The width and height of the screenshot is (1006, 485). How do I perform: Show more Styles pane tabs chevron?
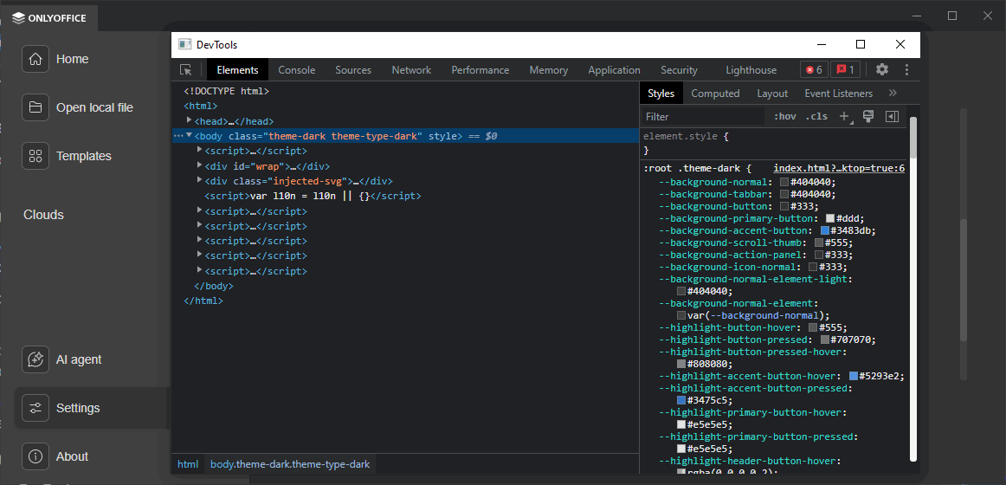click(x=893, y=93)
